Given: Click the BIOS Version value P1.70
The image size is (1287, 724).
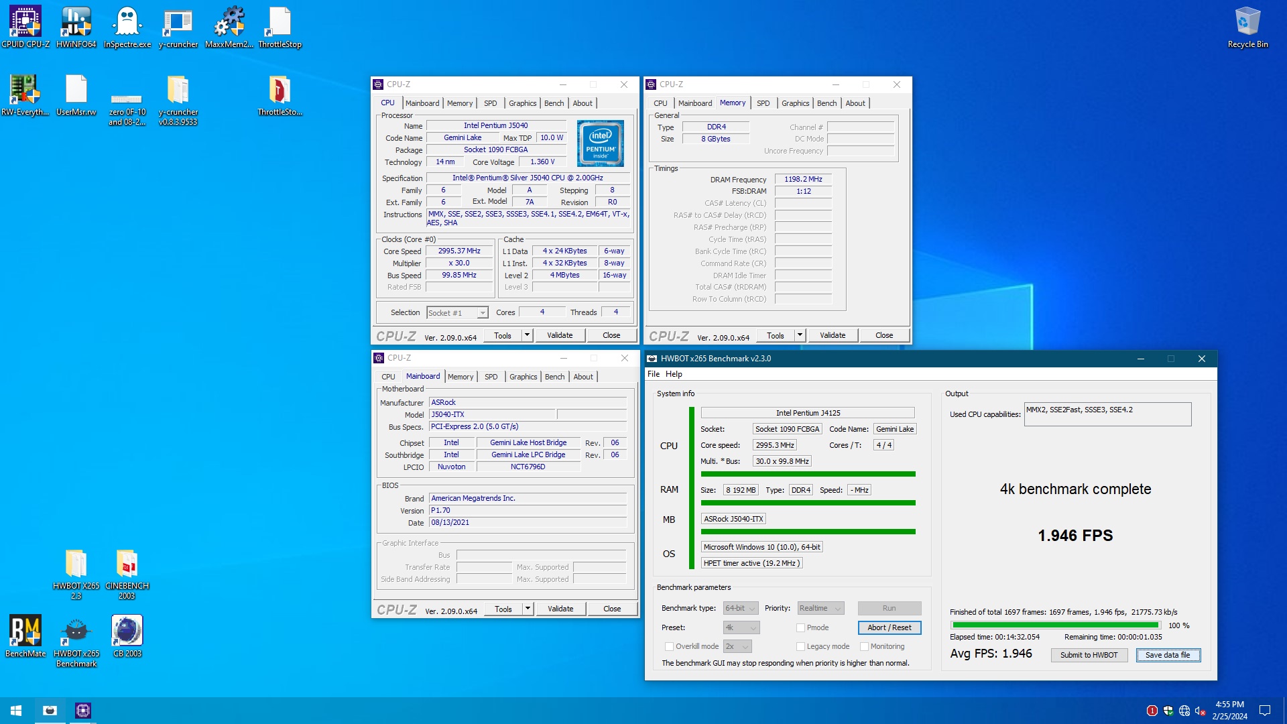Looking at the screenshot, I should tap(528, 510).
